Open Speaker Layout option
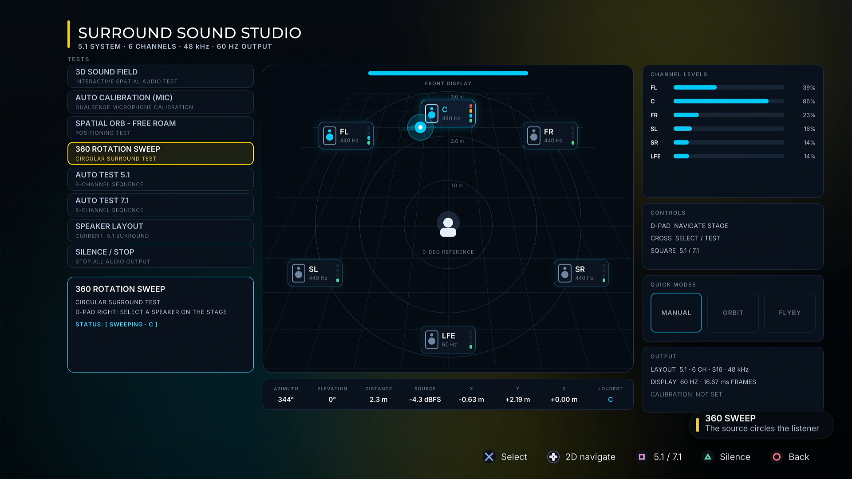The width and height of the screenshot is (852, 479). tap(161, 231)
